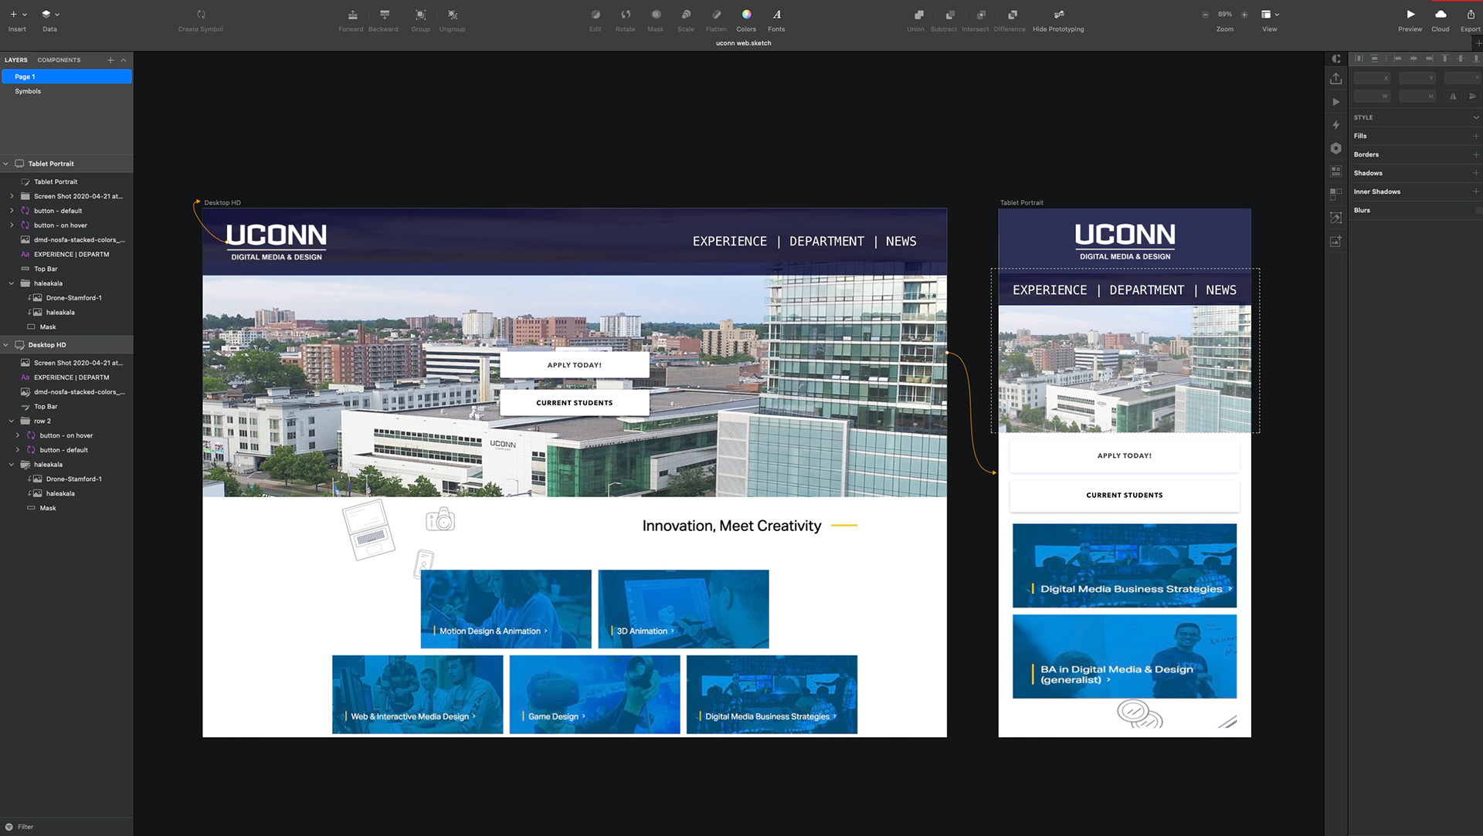Click the Mask toolbar icon
Screen dimensions: 1483x836
(656, 15)
